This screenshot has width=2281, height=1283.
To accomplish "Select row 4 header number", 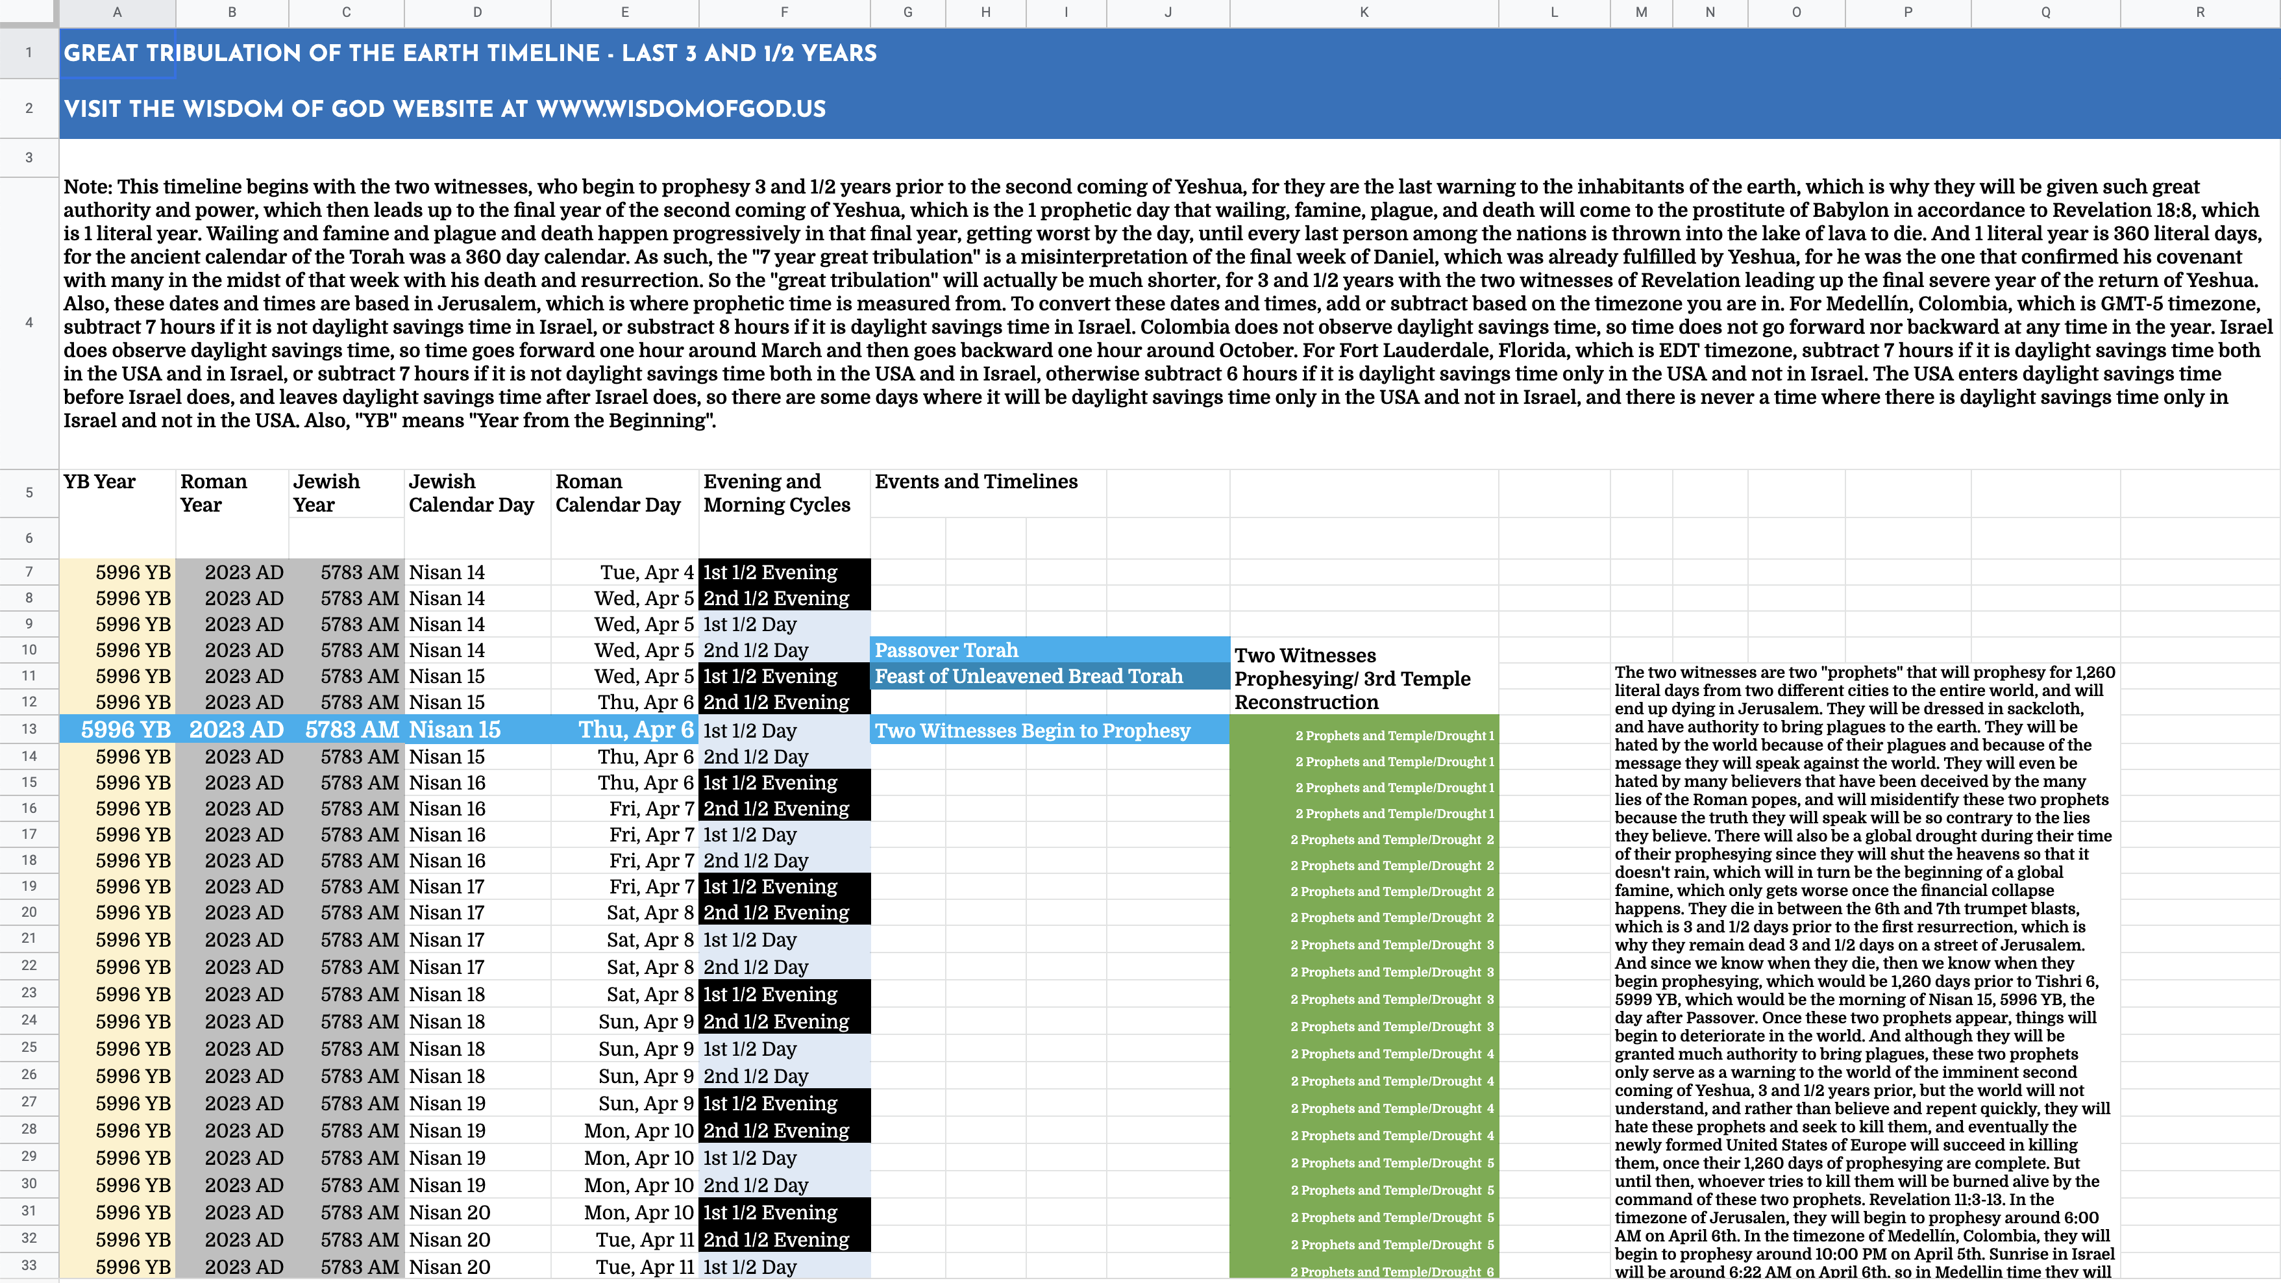I will point(29,323).
